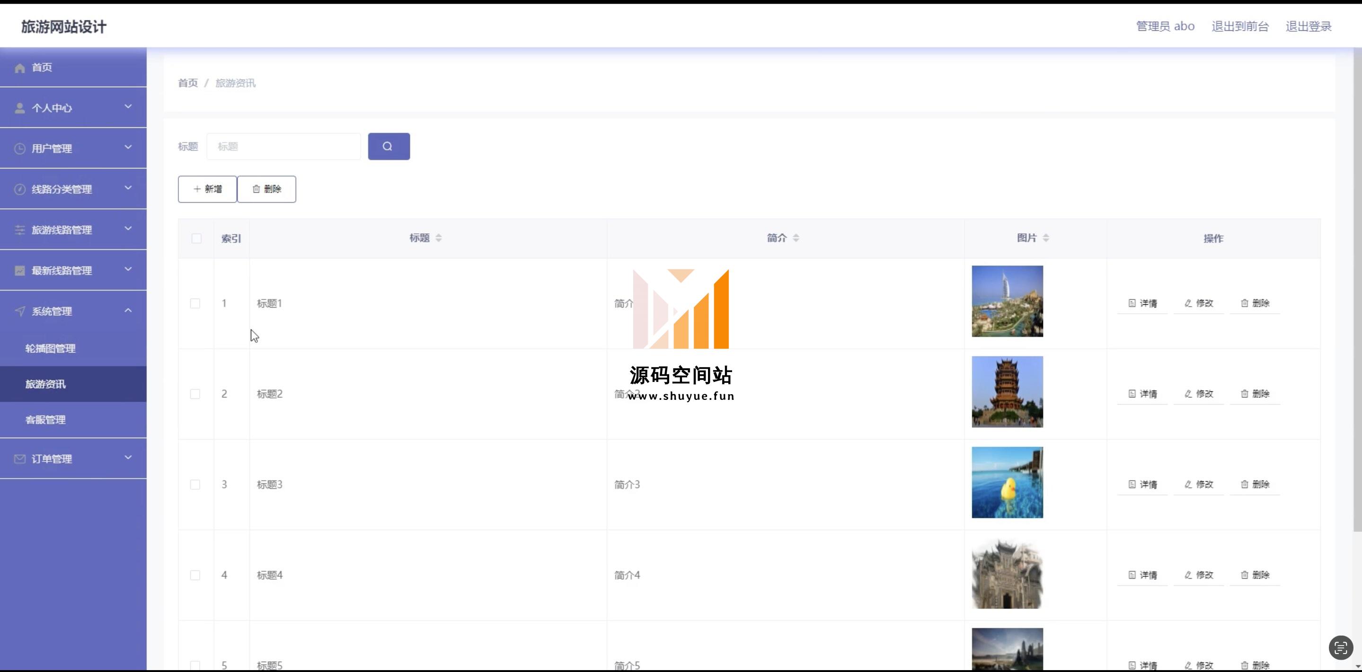Click the batch 删除 button above table

point(266,189)
